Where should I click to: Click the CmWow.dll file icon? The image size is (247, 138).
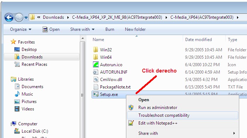(x=96, y=79)
